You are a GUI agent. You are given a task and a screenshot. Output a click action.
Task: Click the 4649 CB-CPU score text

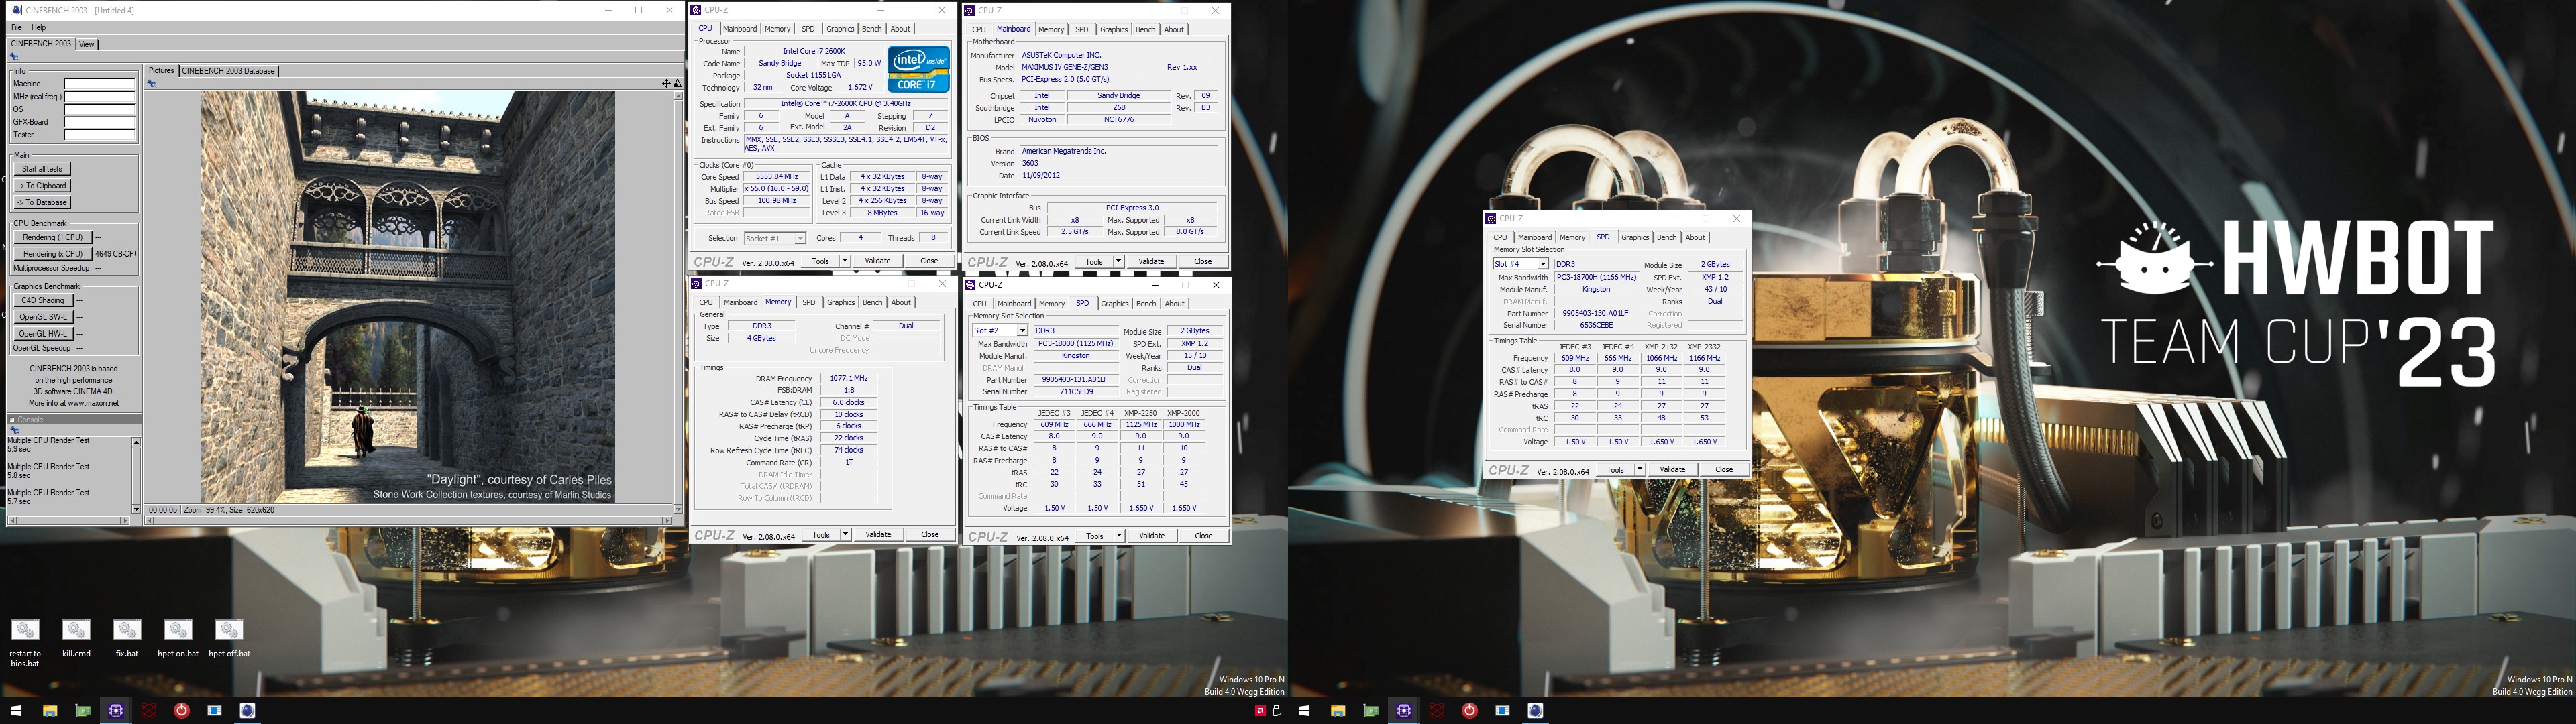[116, 254]
